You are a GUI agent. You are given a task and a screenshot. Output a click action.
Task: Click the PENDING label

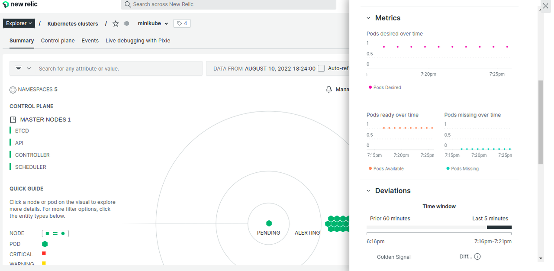(x=269, y=233)
